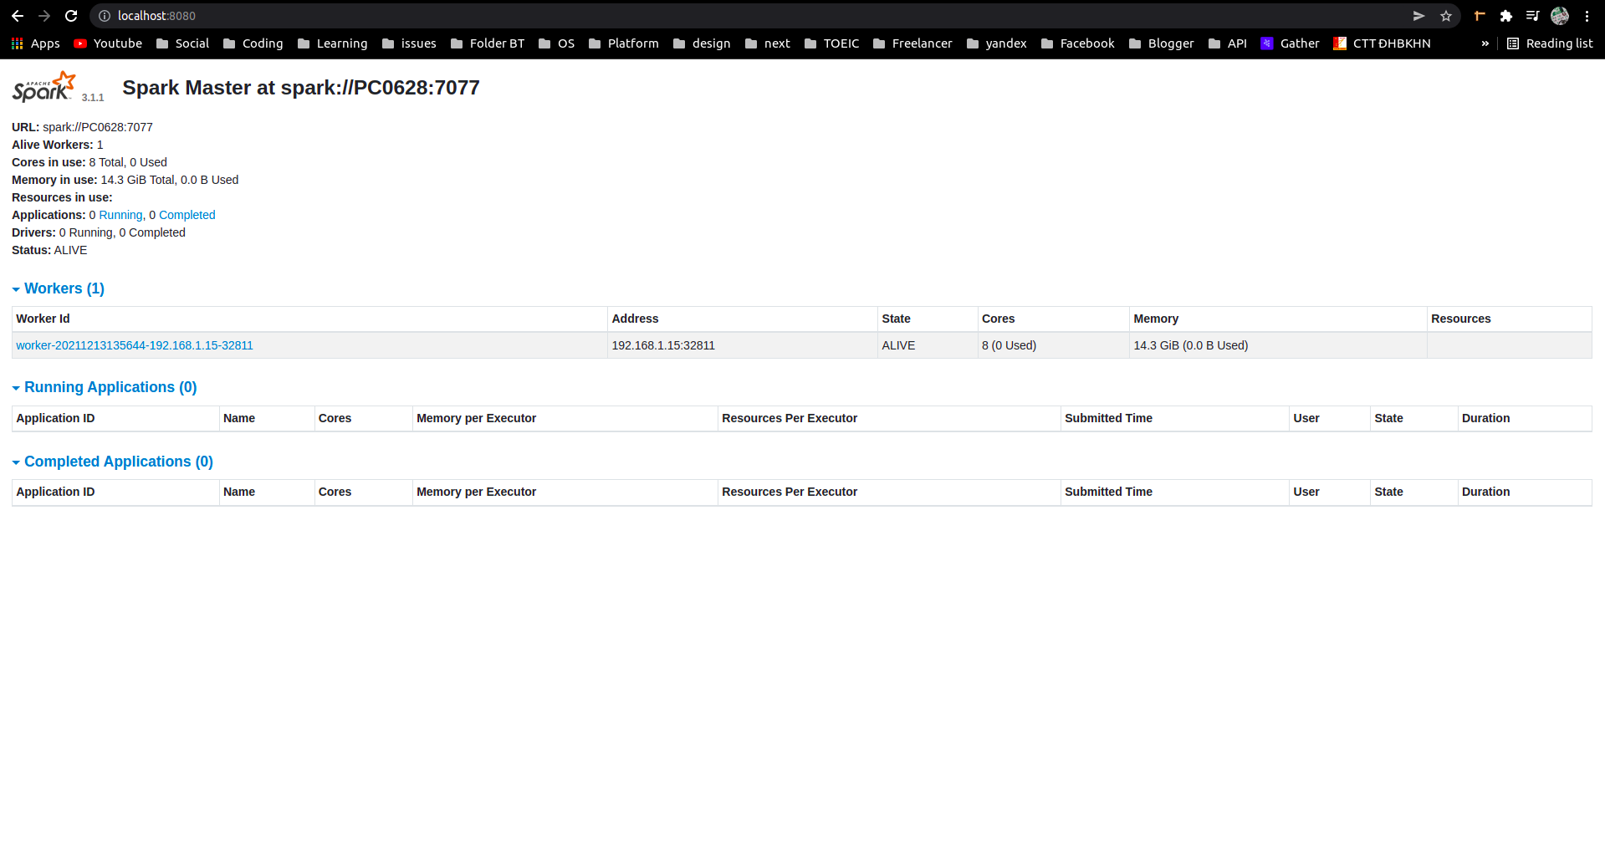
Task: Open the Gather bookmark
Action: point(1290,43)
